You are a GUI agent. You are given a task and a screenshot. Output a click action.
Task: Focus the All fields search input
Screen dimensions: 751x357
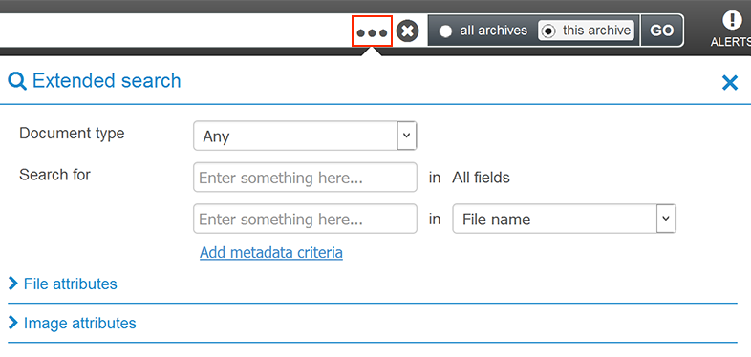pos(305,178)
